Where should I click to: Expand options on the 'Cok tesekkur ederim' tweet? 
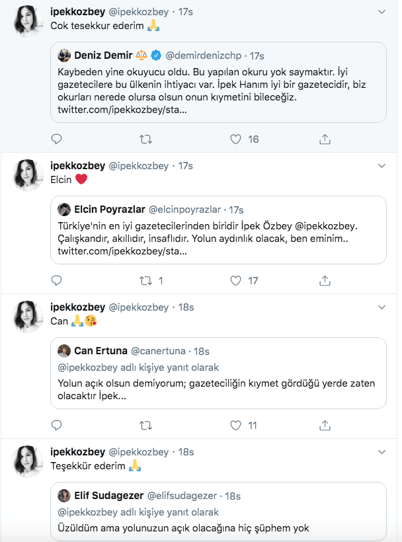point(381,11)
